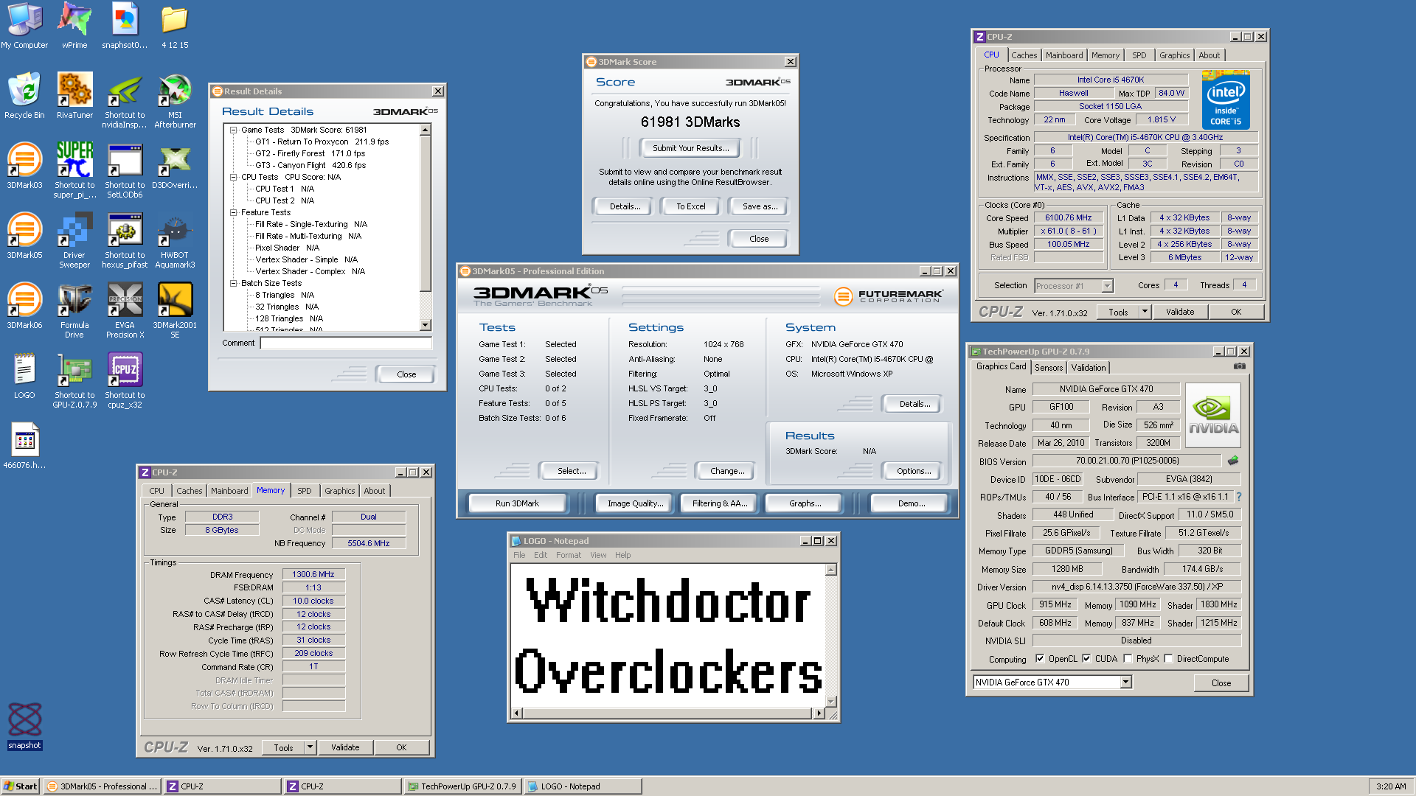Screen dimensions: 1416x796
Task: Open the LOGO text file icon
Action: click(24, 374)
